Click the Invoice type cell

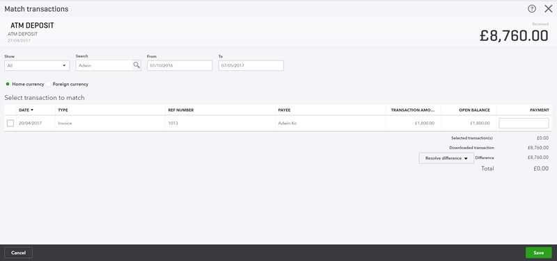click(65, 124)
